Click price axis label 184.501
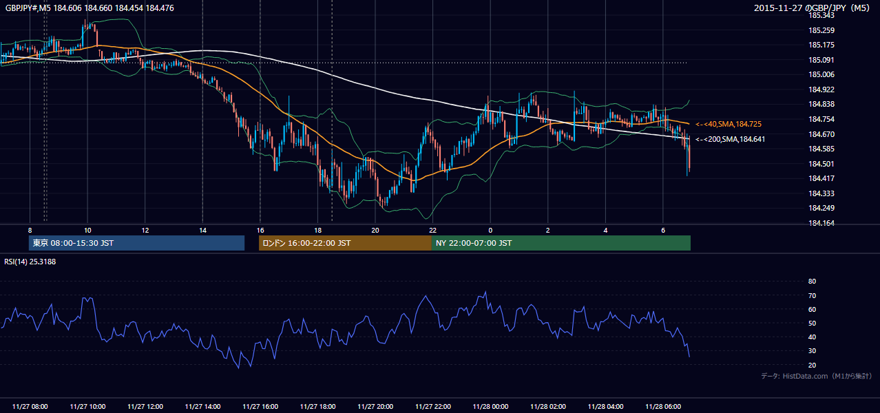Image resolution: width=880 pixels, height=413 pixels. [x=821, y=164]
